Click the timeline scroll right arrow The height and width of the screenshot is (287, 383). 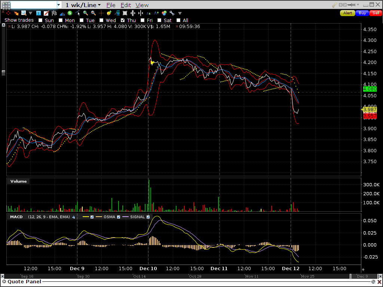[x=380, y=276]
